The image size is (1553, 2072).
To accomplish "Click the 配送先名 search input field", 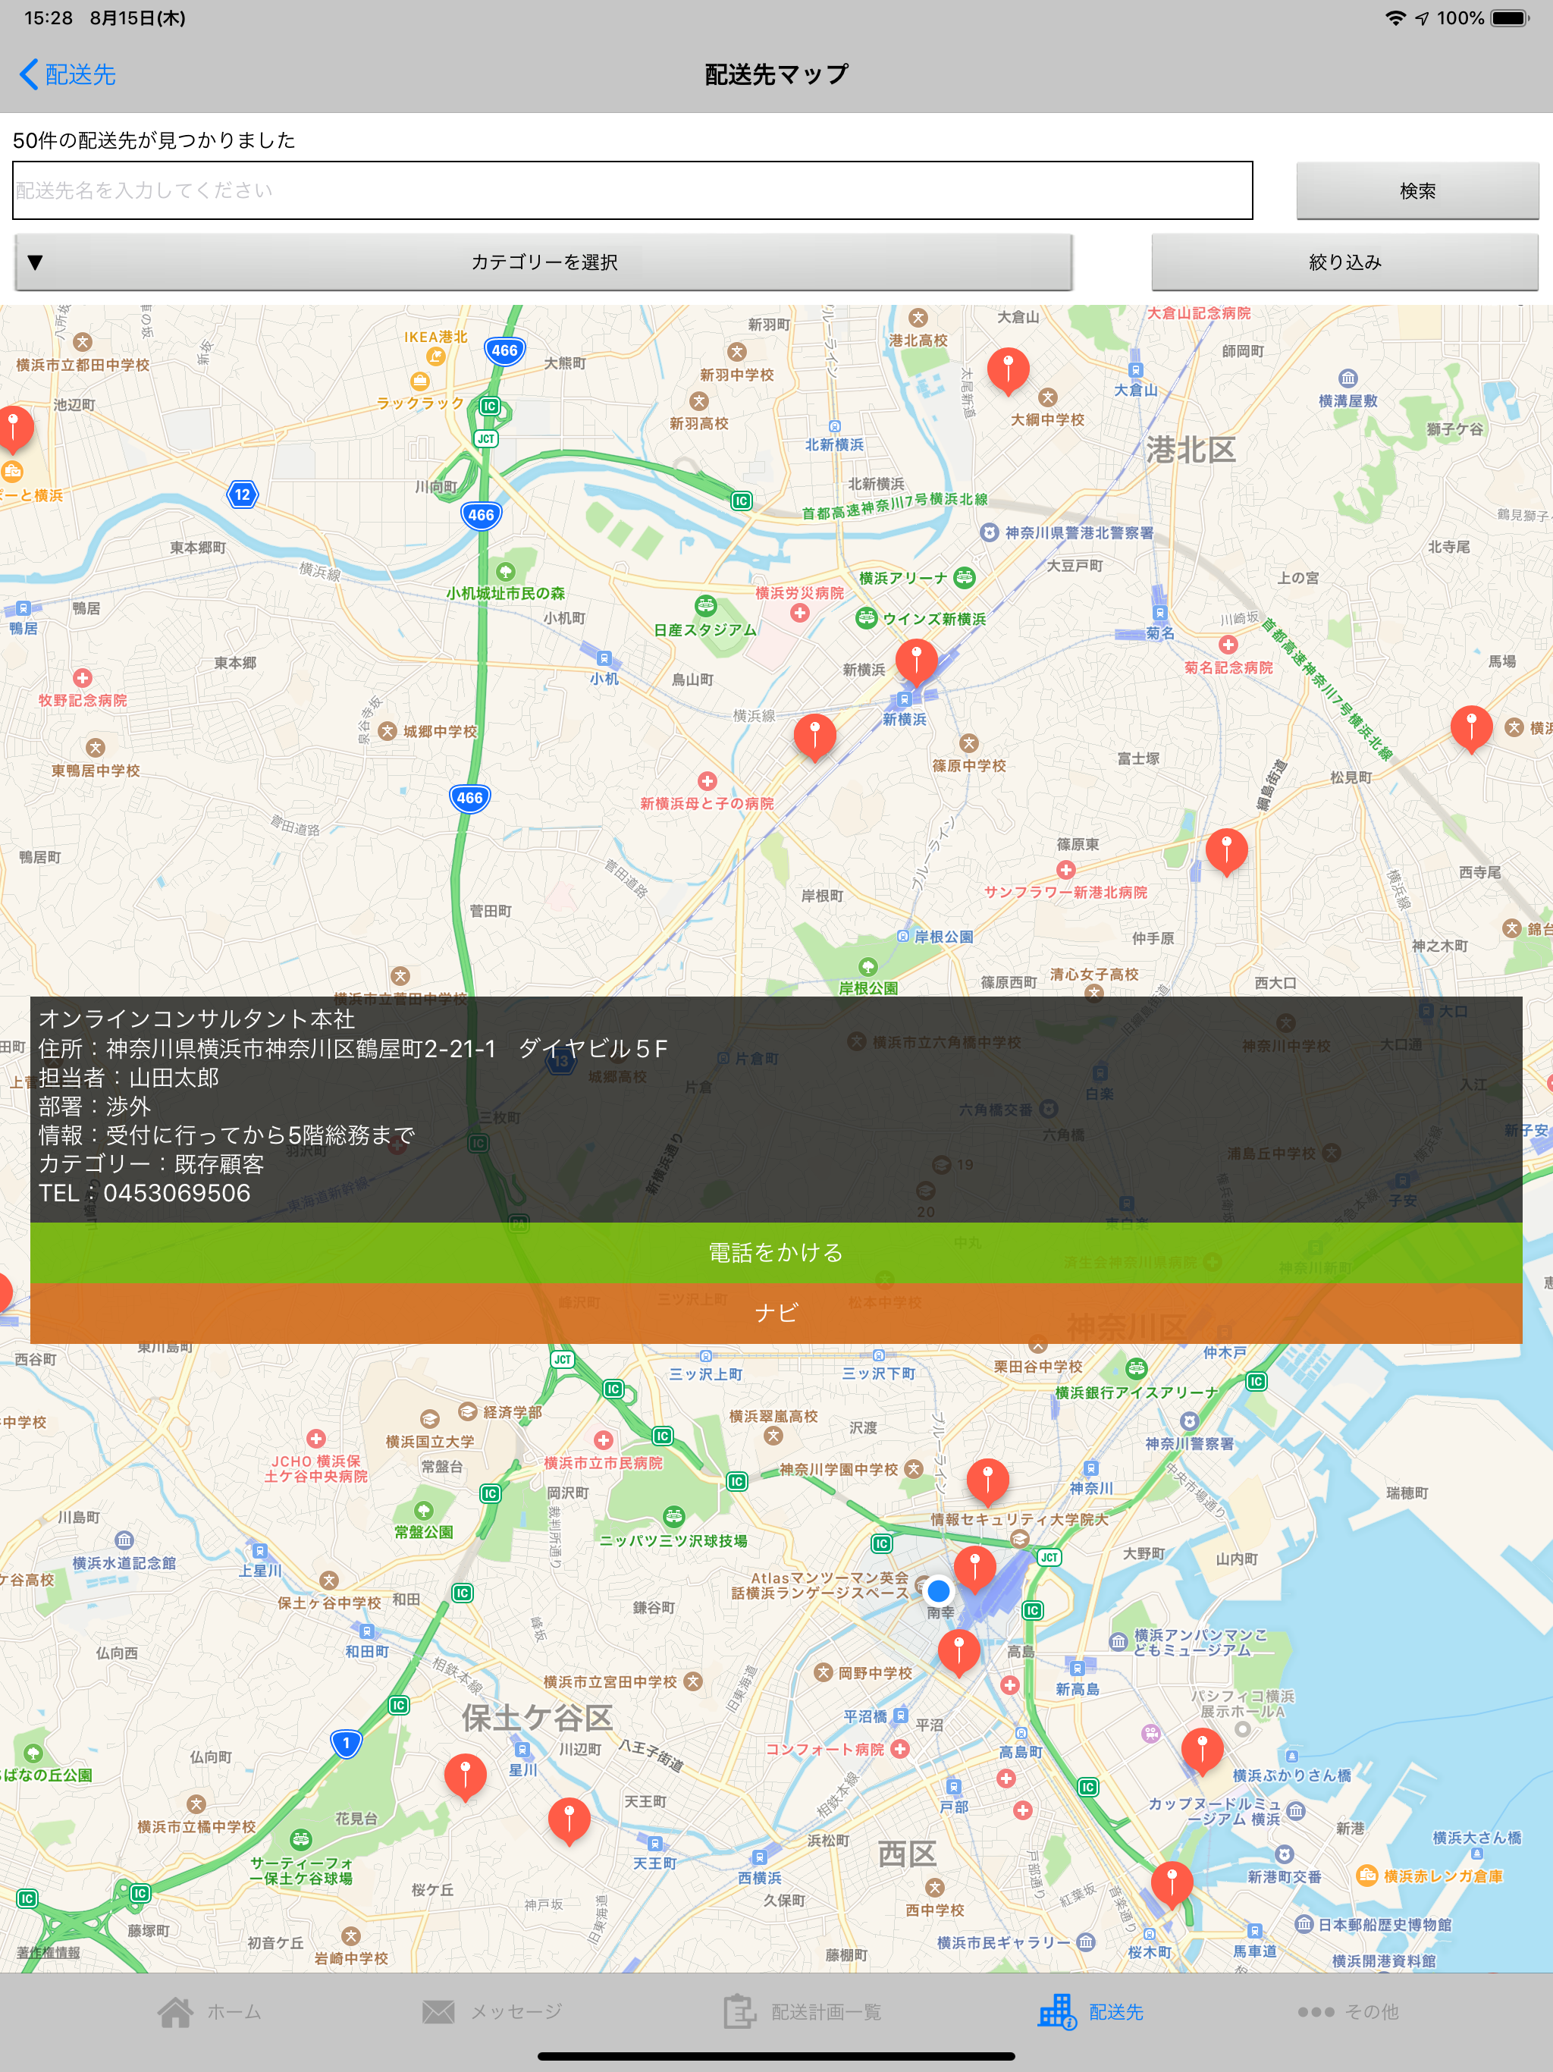I will pyautogui.click(x=632, y=190).
